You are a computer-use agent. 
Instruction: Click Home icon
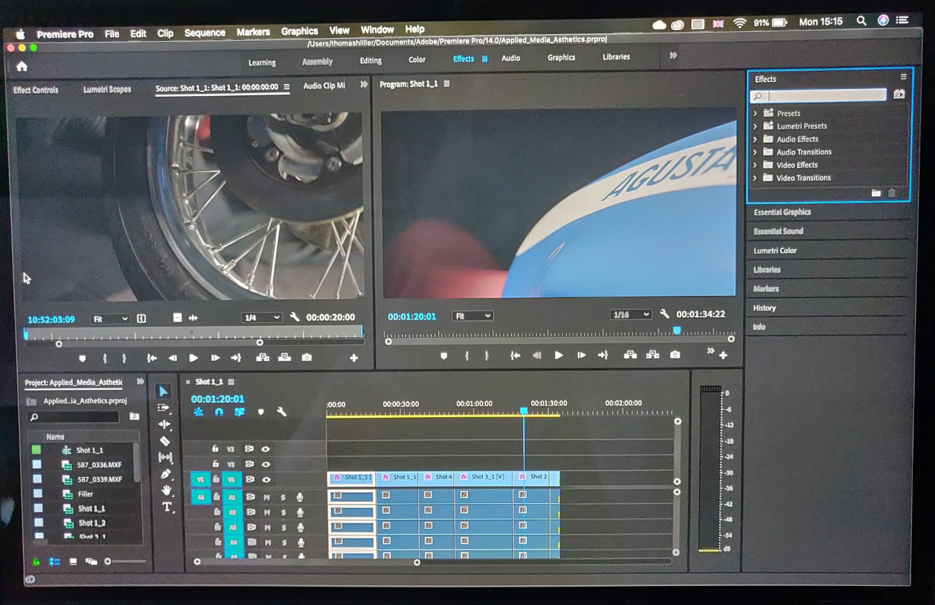[22, 66]
